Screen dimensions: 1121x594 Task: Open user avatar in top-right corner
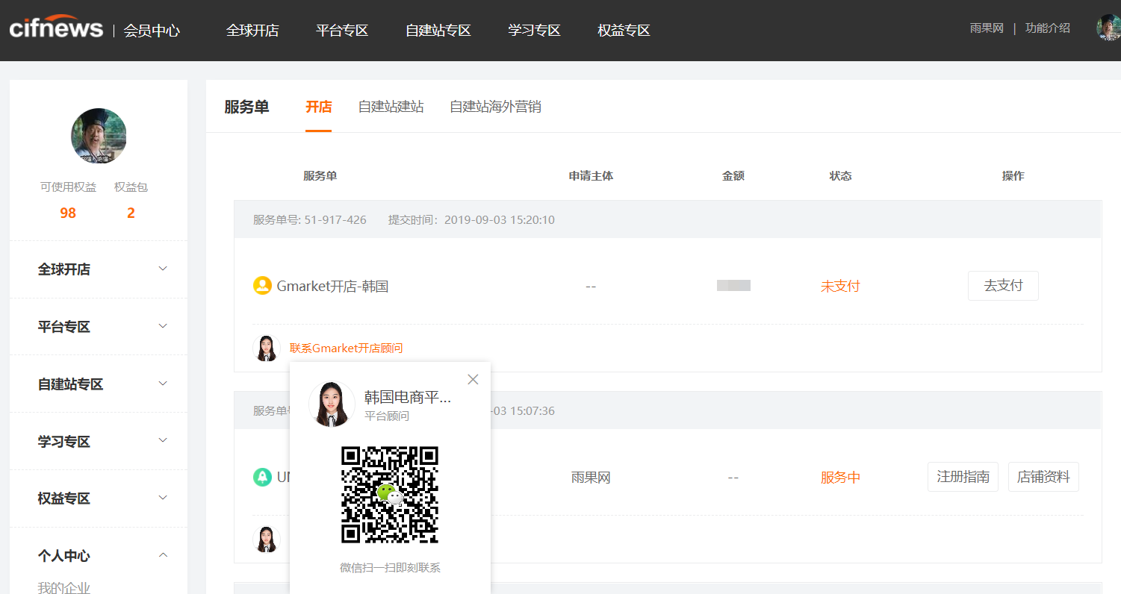click(1108, 28)
